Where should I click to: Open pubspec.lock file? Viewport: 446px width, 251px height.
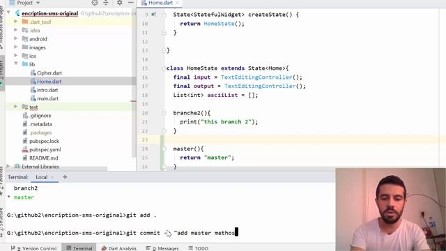(x=44, y=141)
